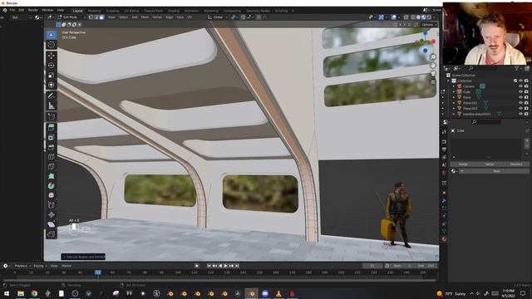Open the Playback dropdown in timeline
Screen dimensions: 532x299
pos(22,266)
